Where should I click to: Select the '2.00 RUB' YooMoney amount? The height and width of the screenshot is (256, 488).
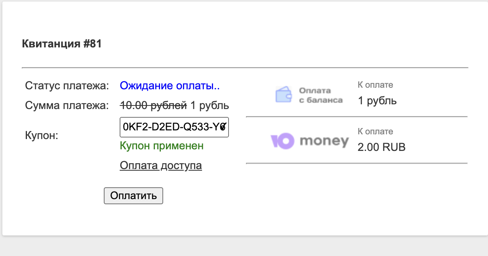pyautogui.click(x=381, y=147)
